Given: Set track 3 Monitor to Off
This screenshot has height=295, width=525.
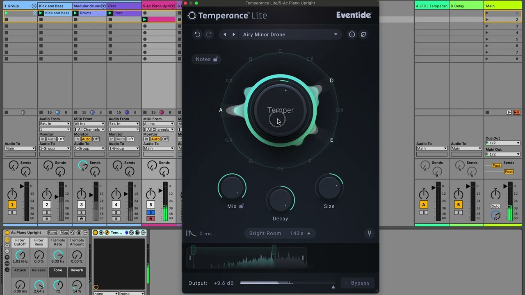Looking at the screenshot, I should coord(96,139).
